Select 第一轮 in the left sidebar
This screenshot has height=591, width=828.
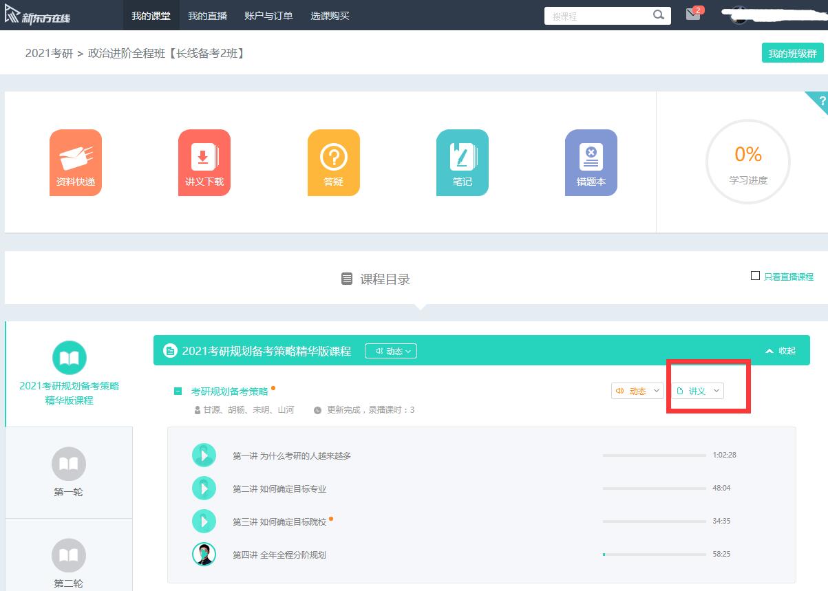pyautogui.click(x=69, y=472)
